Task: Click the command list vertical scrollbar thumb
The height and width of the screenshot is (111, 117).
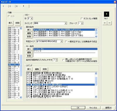Action: [x=96, y=81]
